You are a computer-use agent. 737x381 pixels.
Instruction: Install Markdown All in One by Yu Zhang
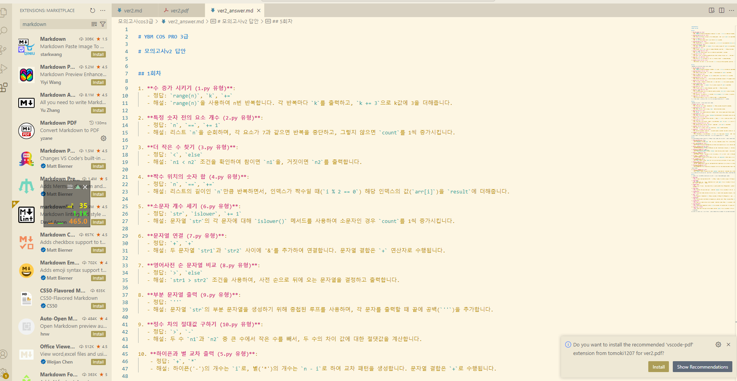[98, 110]
